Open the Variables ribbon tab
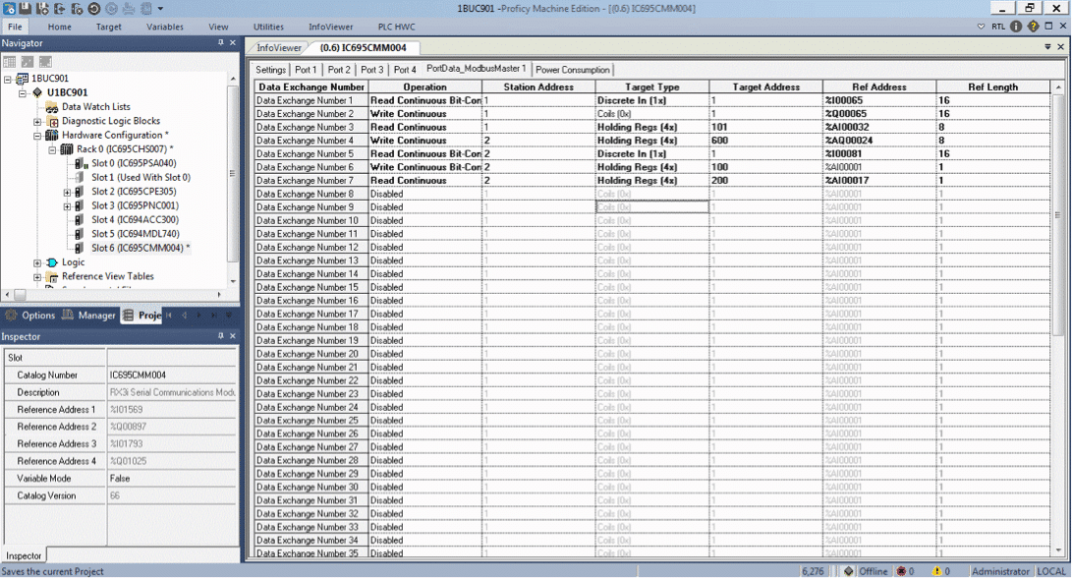Viewport: 1072px width, 578px height. pos(165,27)
